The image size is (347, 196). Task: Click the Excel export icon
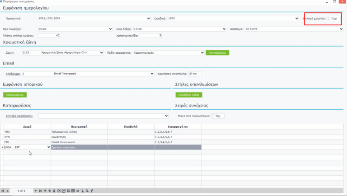click(x=73, y=191)
